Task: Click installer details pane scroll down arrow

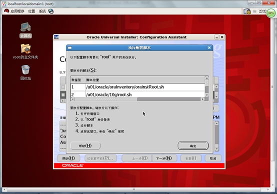Action: (x=216, y=149)
